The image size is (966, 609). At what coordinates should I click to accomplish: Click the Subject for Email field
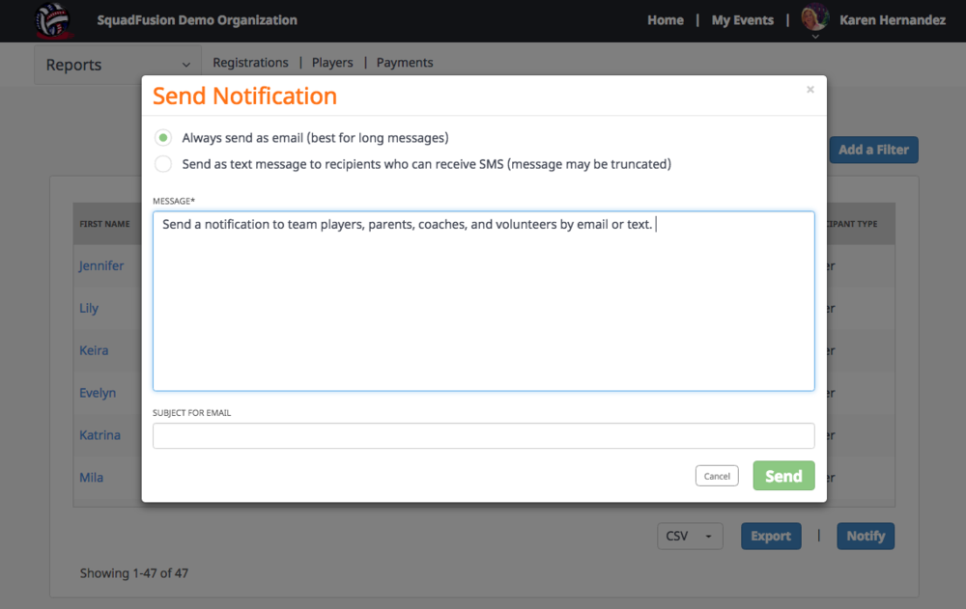(x=483, y=436)
